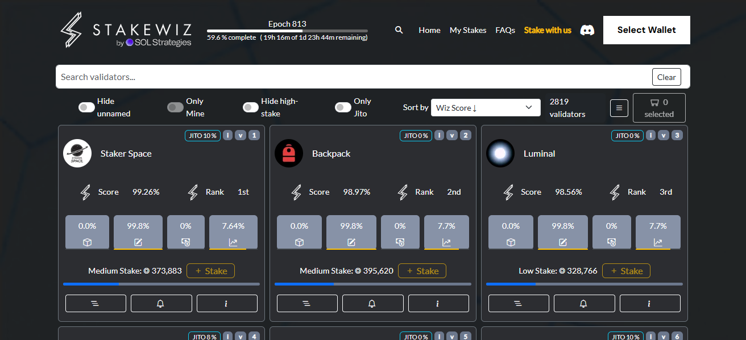Viewport: 746px width, 340px height.
Task: Click Luminal 0.0% skip rate tile
Action: 511,232
